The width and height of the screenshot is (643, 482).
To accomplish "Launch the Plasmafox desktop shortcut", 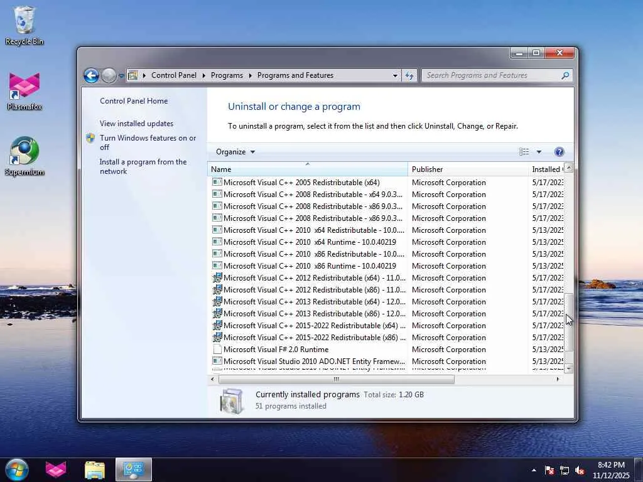I will [x=24, y=91].
